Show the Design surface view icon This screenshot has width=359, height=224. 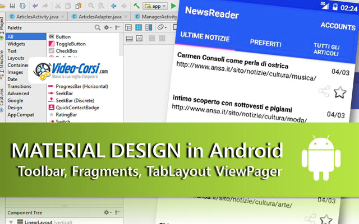tap(128, 27)
